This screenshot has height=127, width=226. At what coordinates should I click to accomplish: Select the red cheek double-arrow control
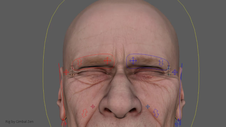point(84,113)
